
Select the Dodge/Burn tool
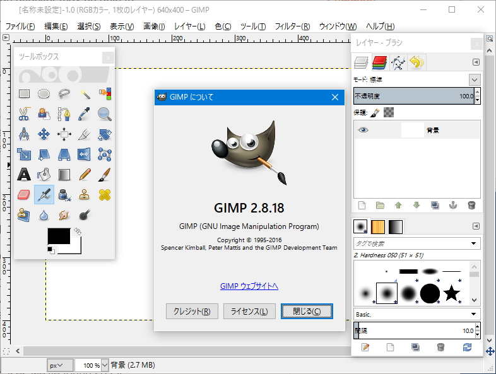tap(85, 215)
